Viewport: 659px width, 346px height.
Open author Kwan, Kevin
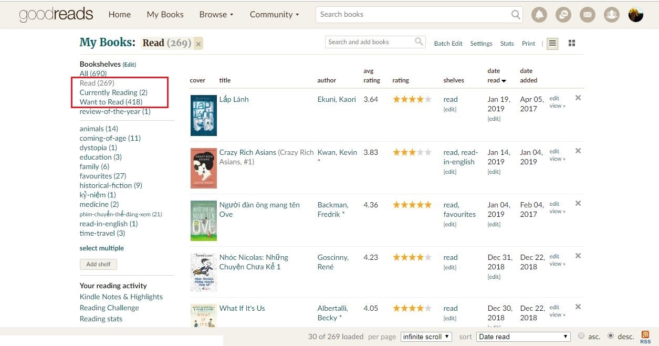pyautogui.click(x=337, y=152)
